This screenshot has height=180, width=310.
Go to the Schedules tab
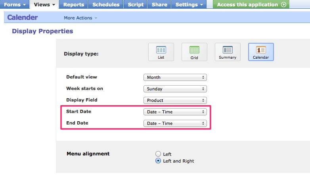tap(106, 5)
